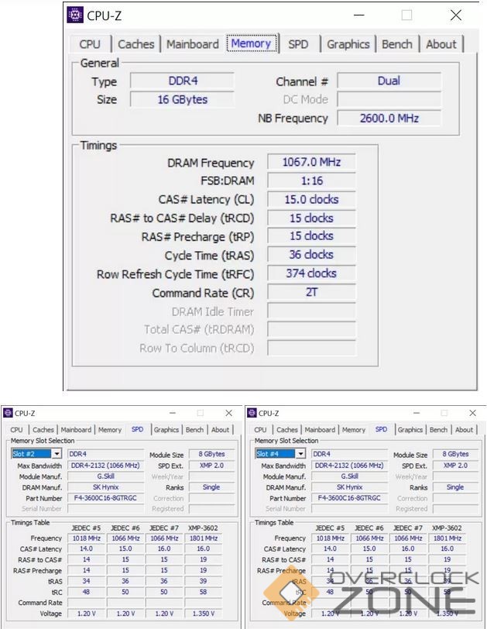The image size is (487, 629).
Task: Select the DDR4 Type field in General
Action: point(183,81)
